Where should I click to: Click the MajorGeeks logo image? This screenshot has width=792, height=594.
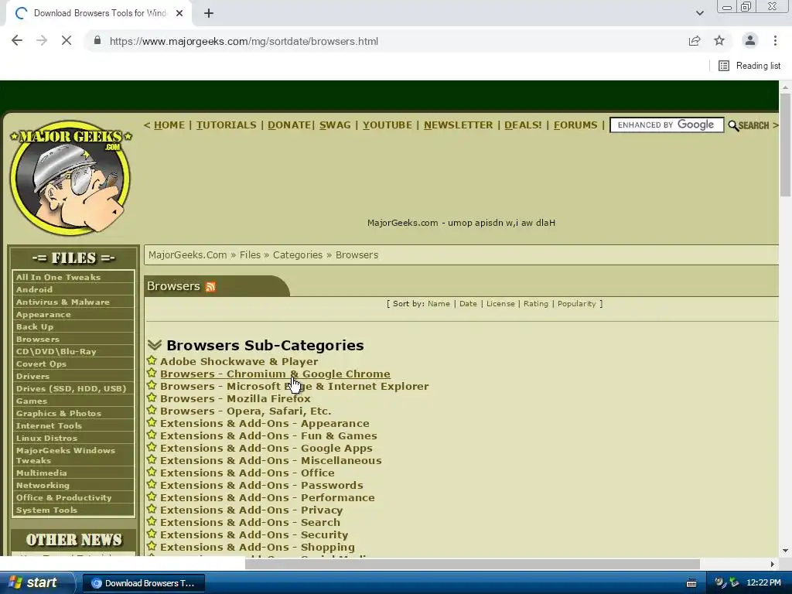click(x=70, y=177)
